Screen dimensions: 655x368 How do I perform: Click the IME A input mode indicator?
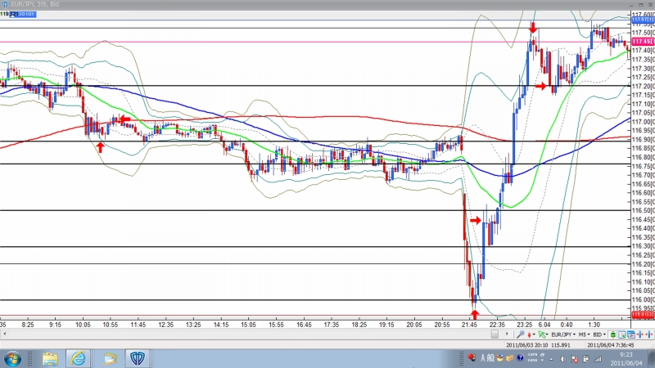pyautogui.click(x=483, y=358)
